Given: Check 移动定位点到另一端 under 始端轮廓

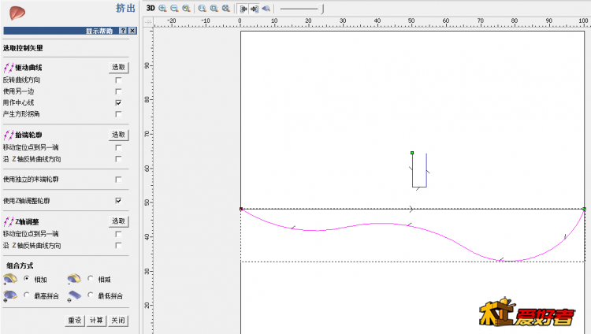Looking at the screenshot, I should tap(118, 147).
